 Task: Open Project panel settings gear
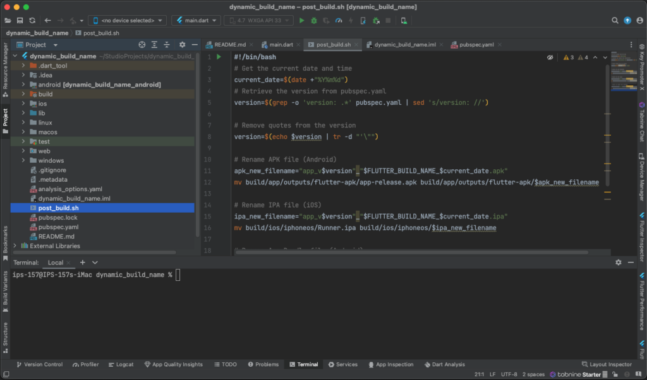tap(183, 45)
